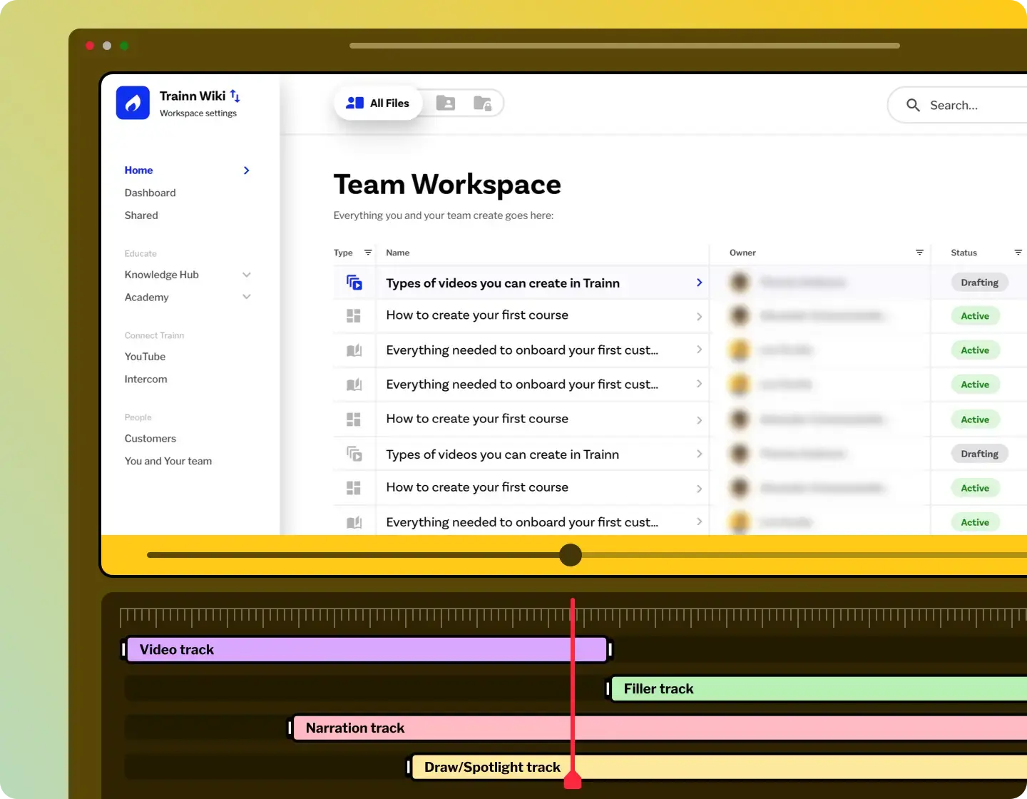This screenshot has width=1027, height=799.
Task: Select the All Files tab
Action: [x=378, y=103]
